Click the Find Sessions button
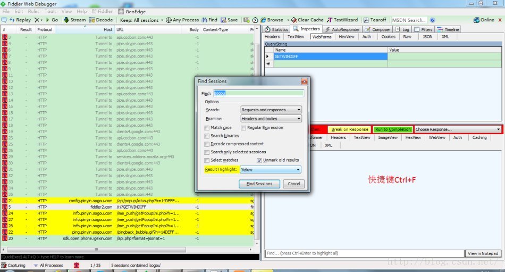505x272 pixels. (x=259, y=184)
